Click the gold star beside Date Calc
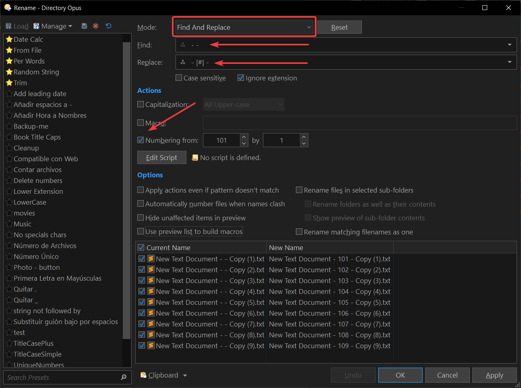The width and height of the screenshot is (521, 388). tap(9, 39)
